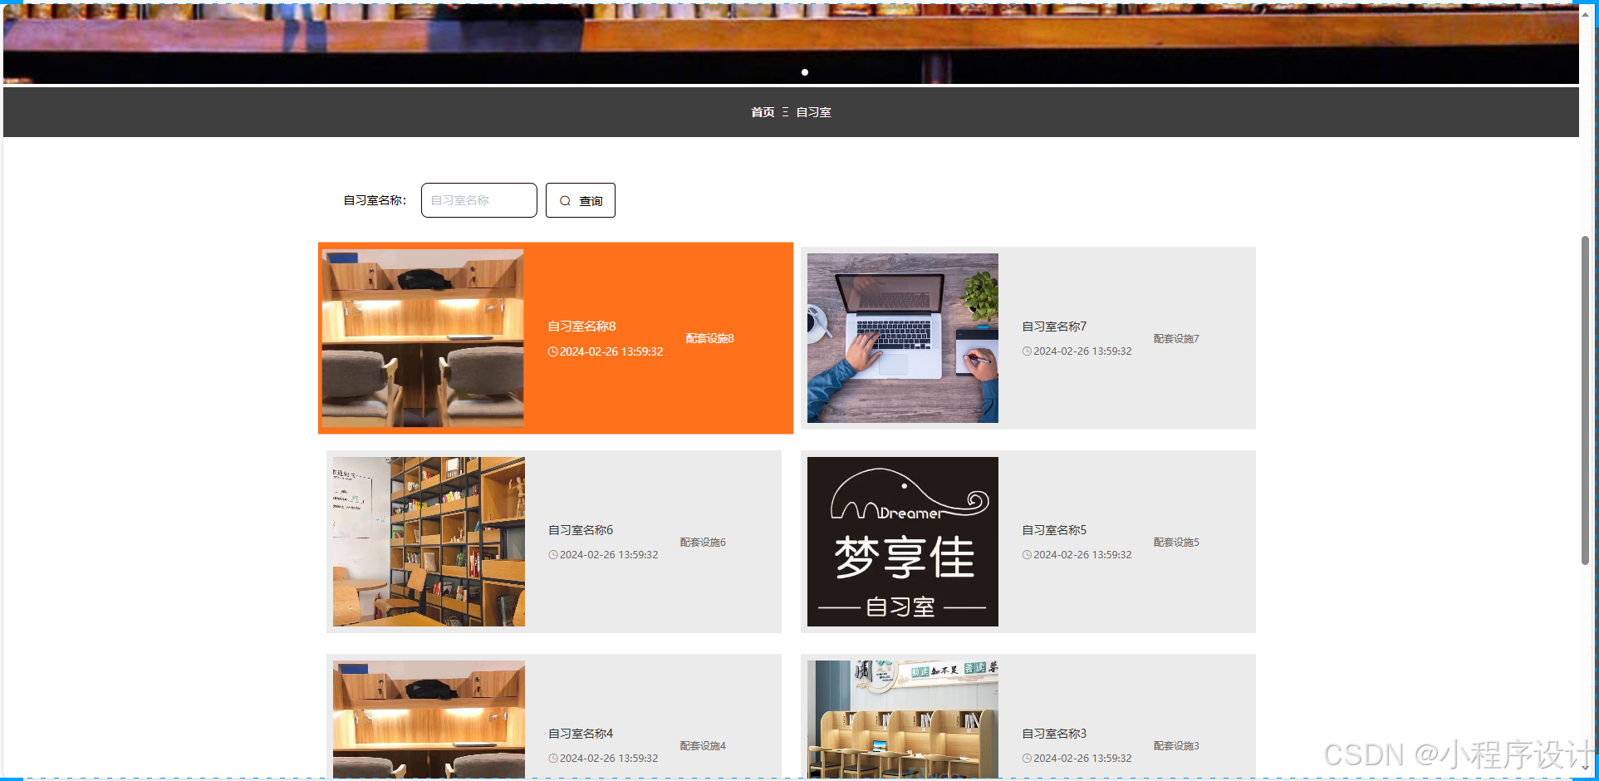Click the scrollbar up arrow

(x=1585, y=14)
